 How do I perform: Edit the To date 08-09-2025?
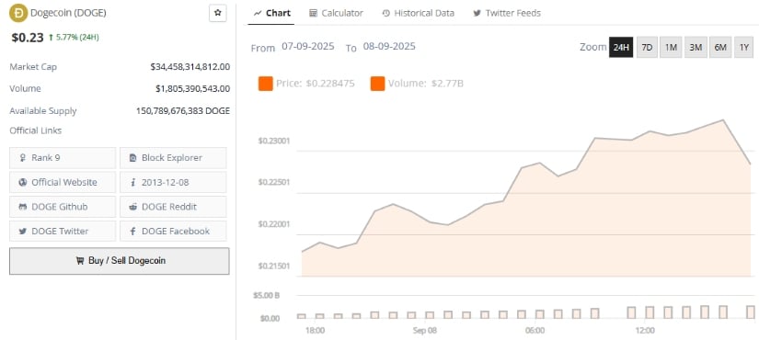click(x=389, y=47)
